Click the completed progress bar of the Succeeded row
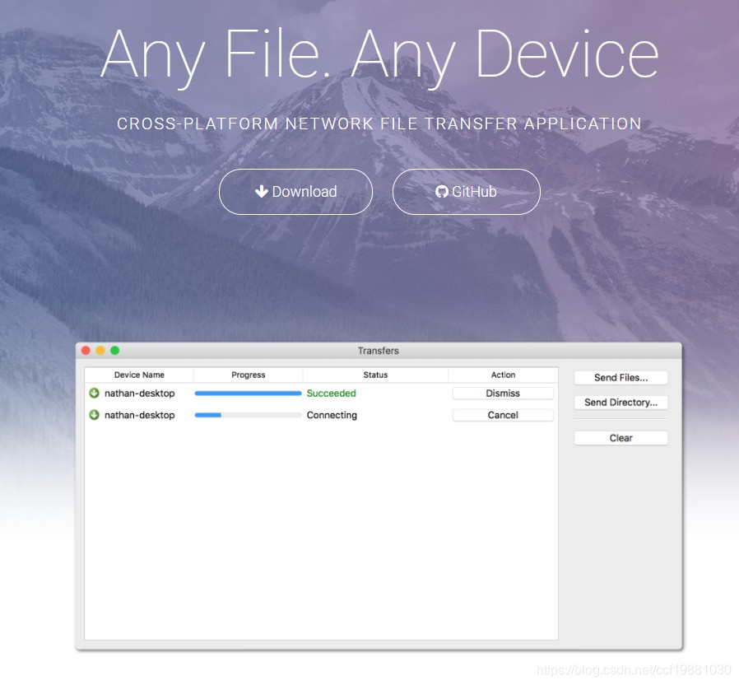739x685 pixels. coord(248,394)
